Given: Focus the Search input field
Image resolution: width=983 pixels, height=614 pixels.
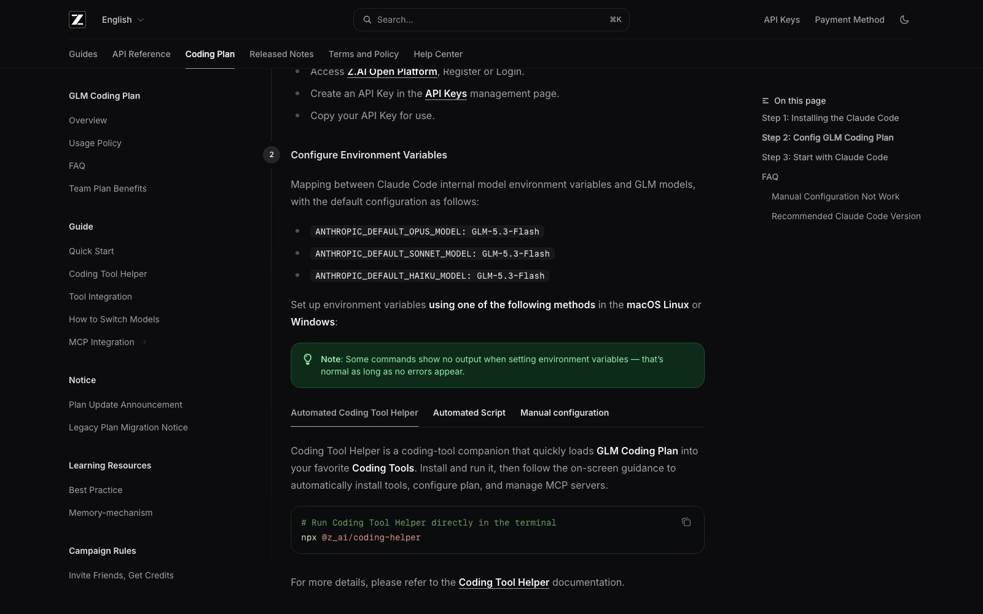Looking at the screenshot, I should point(491,20).
